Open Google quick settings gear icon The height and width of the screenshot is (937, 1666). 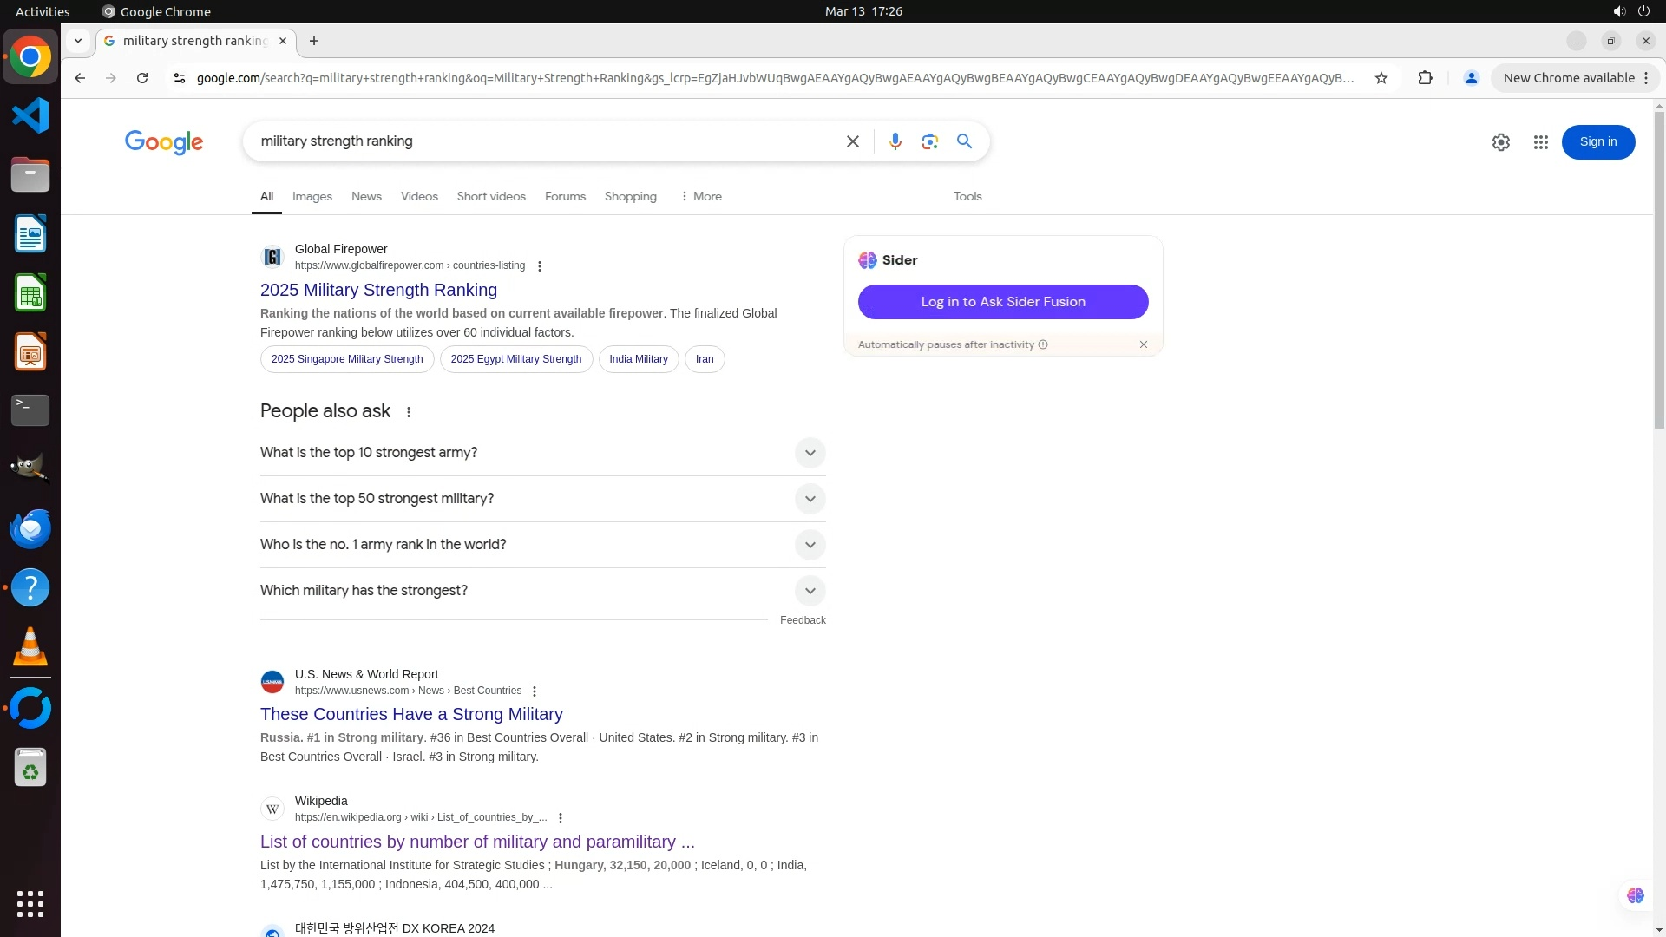pyautogui.click(x=1500, y=142)
